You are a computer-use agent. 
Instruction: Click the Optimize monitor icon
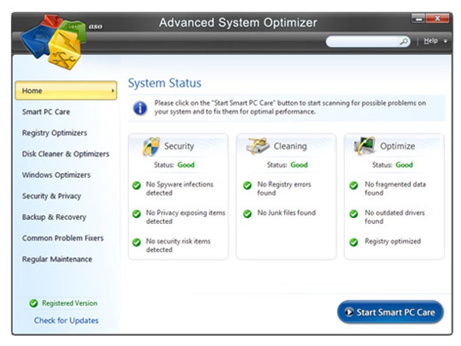[x=365, y=146]
